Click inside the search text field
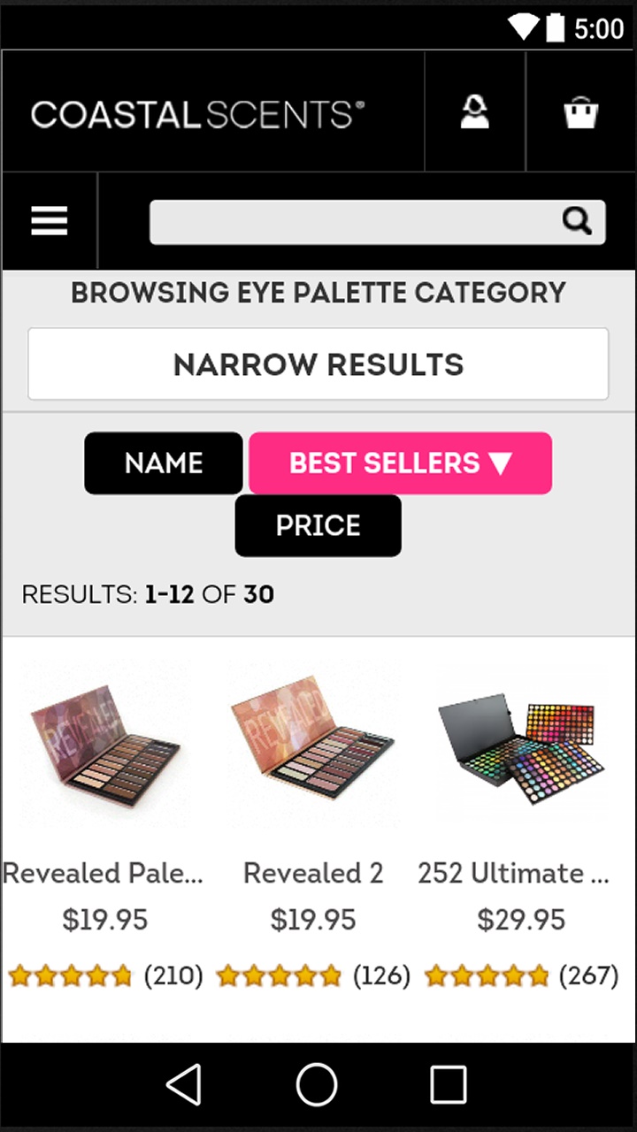Screen dimensions: 637x1132 click(x=354, y=222)
